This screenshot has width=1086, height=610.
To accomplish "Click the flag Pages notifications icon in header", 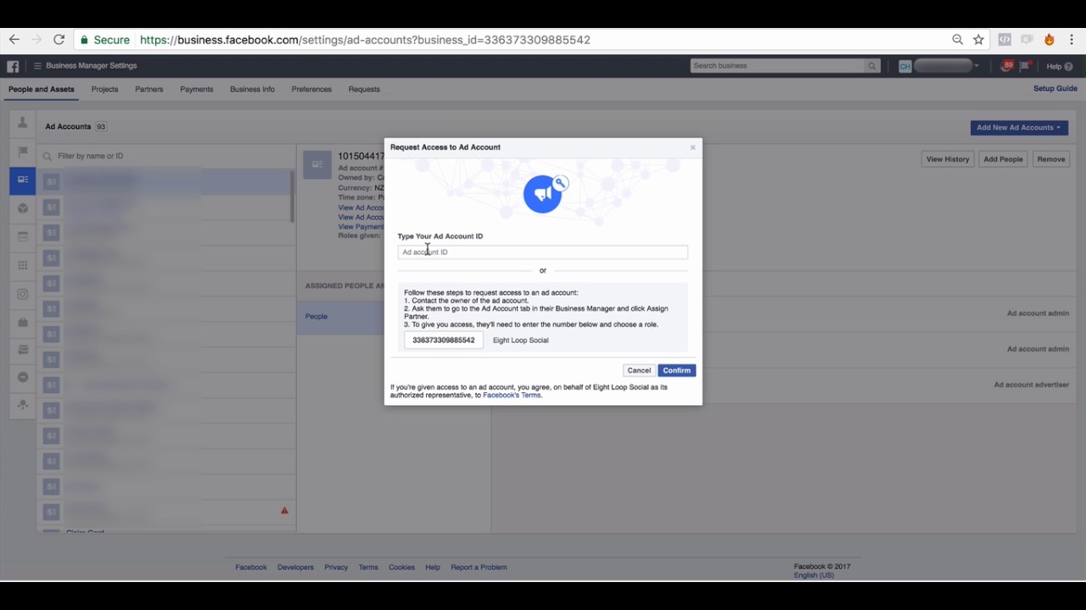I will pos(1025,66).
